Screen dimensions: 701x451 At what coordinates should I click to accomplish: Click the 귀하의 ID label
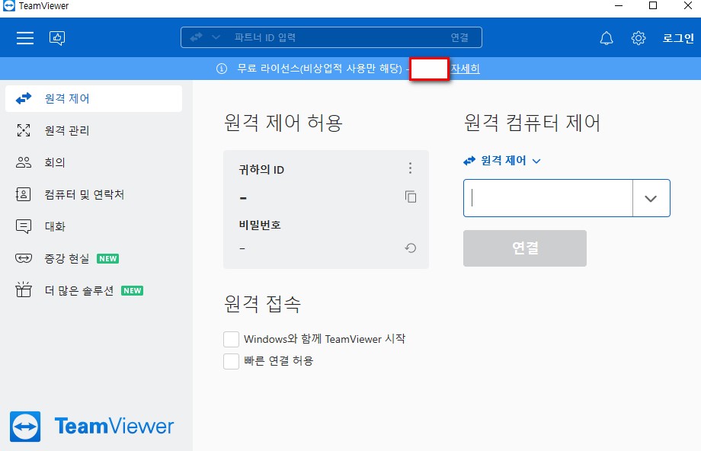tap(261, 170)
